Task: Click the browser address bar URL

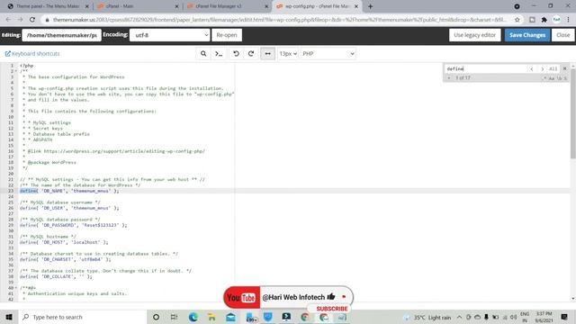Action: [x=279, y=20]
